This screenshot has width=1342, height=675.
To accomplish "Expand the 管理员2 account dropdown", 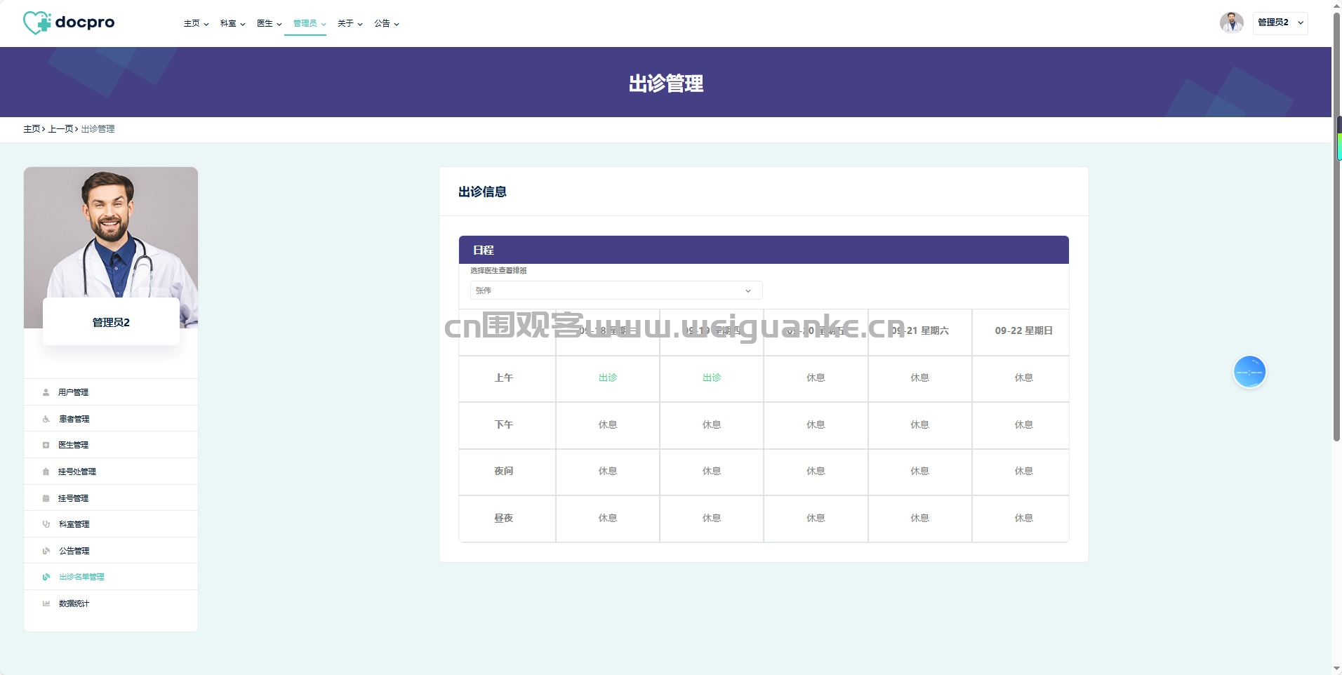I will coord(1280,22).
